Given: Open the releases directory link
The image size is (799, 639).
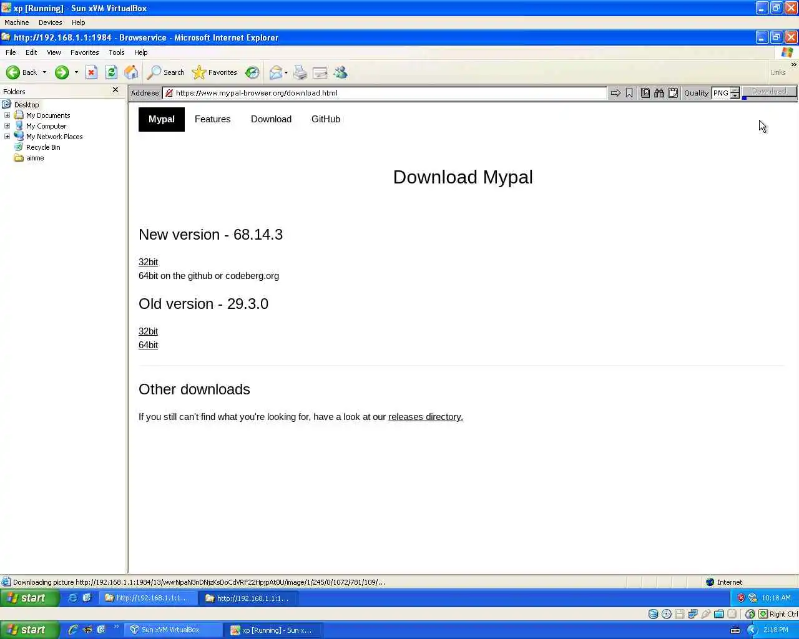Looking at the screenshot, I should (x=426, y=417).
